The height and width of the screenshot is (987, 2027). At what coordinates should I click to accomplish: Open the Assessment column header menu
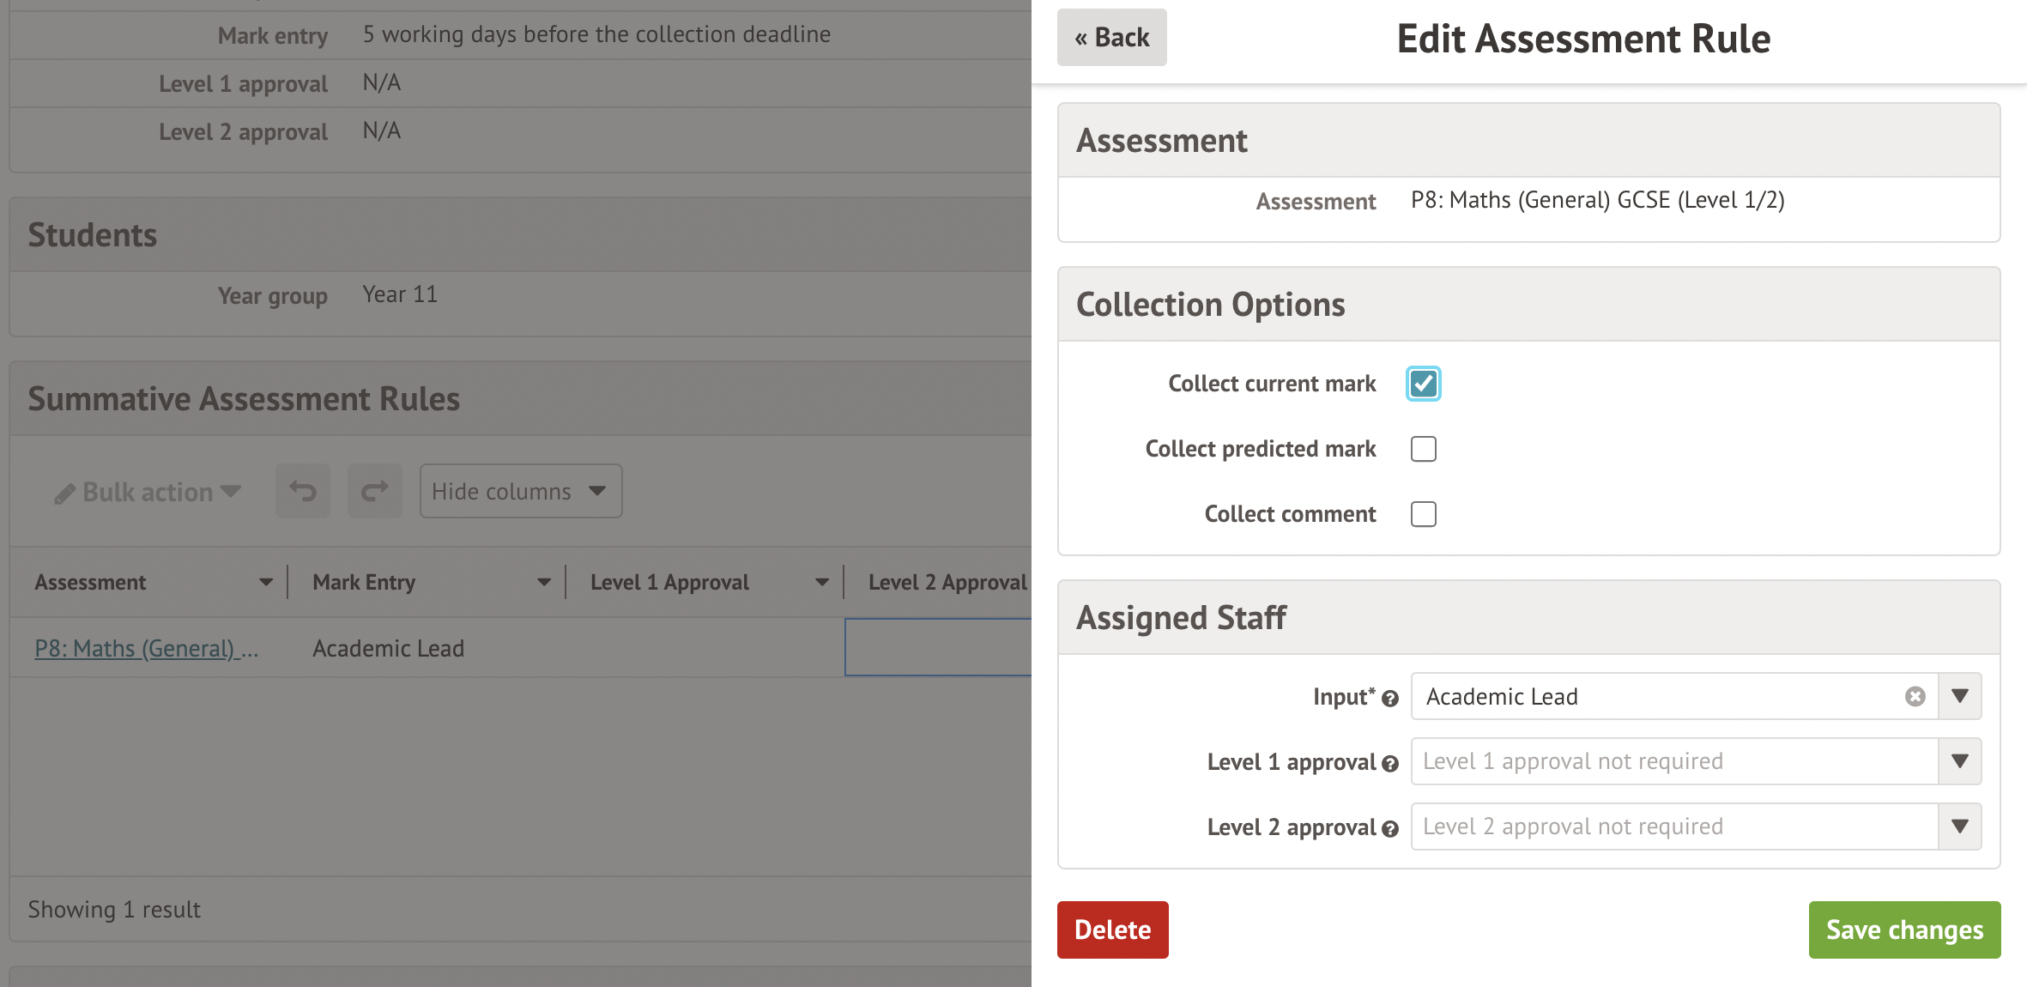point(266,582)
